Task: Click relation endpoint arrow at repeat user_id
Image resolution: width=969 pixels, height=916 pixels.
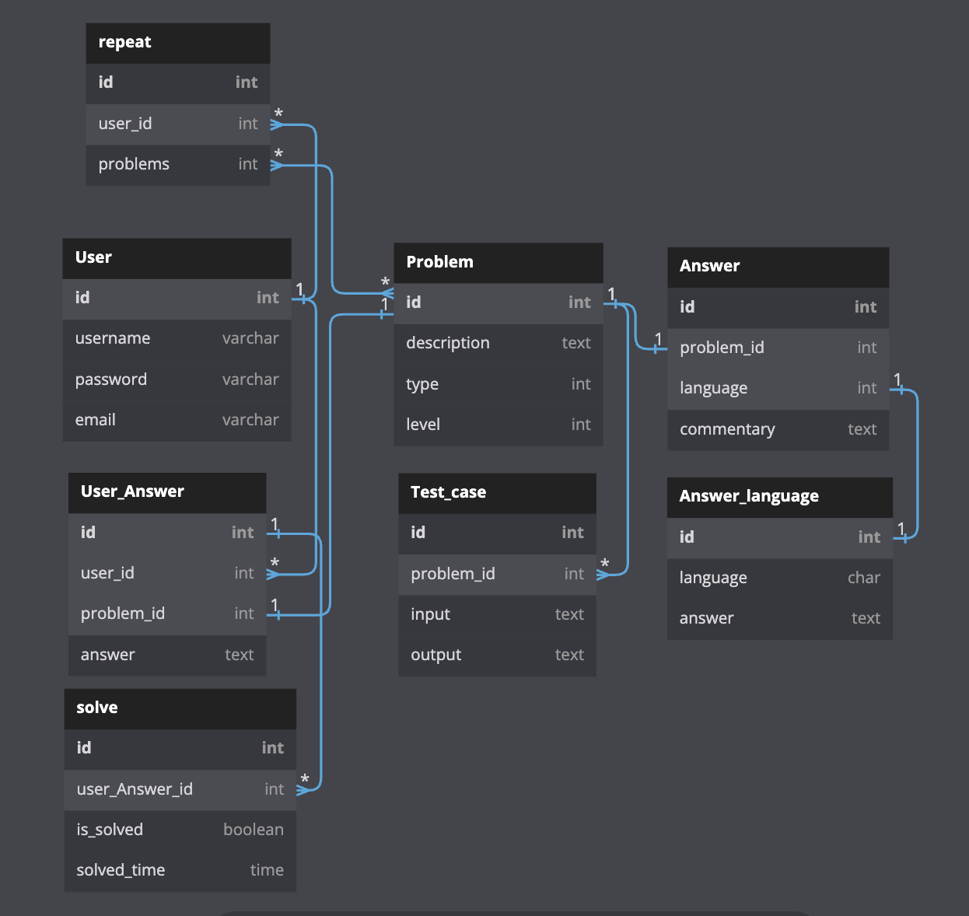Action: (x=277, y=124)
